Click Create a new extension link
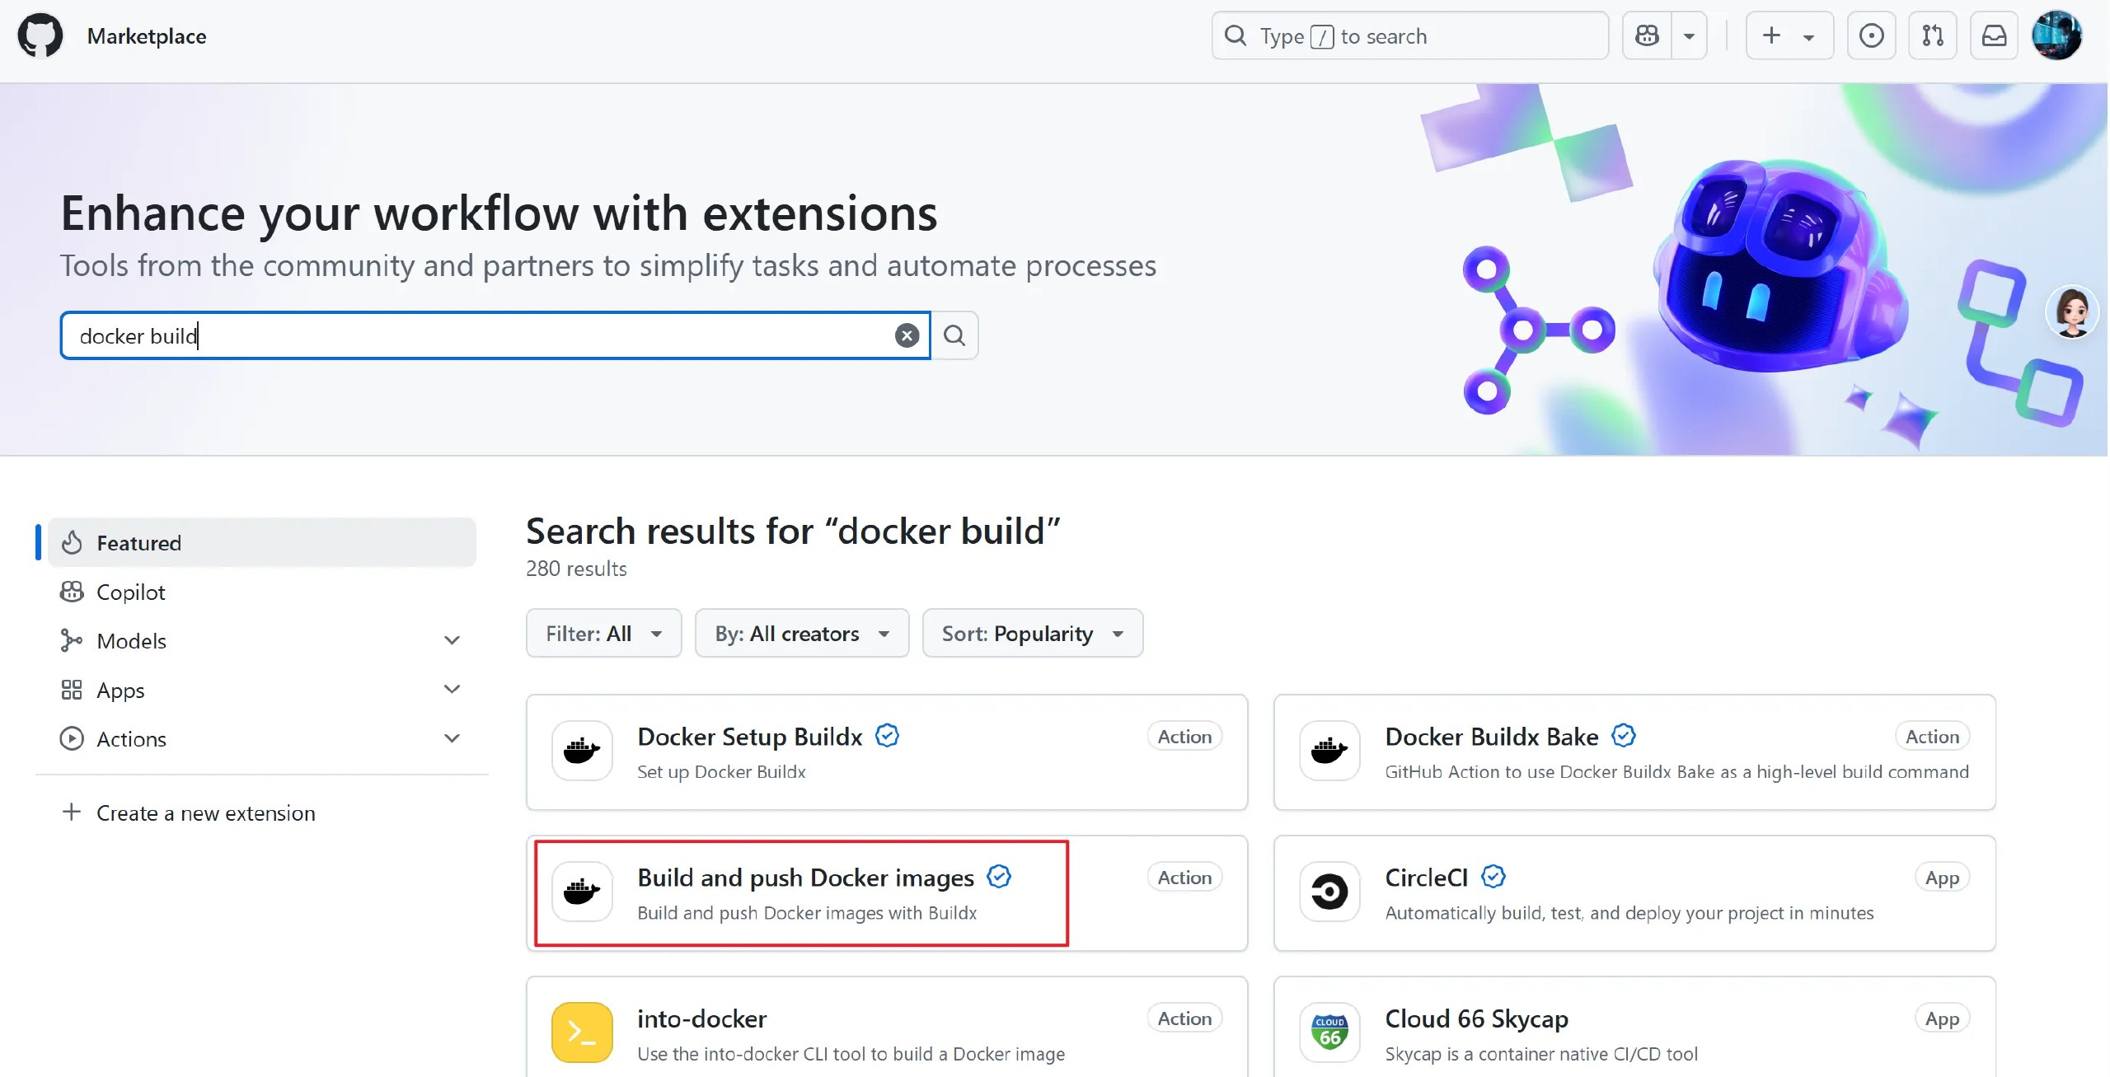Screen dimensions: 2110x1077 pyautogui.click(x=205, y=813)
